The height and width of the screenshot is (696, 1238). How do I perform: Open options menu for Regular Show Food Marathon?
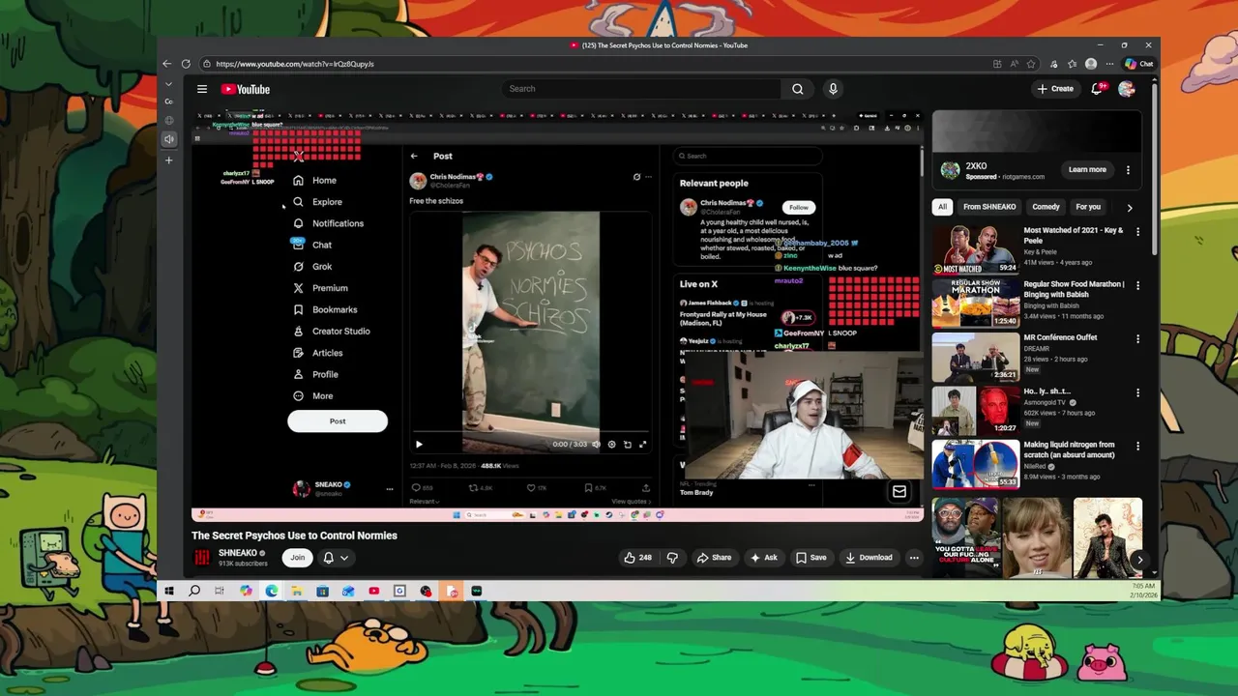coord(1137,286)
